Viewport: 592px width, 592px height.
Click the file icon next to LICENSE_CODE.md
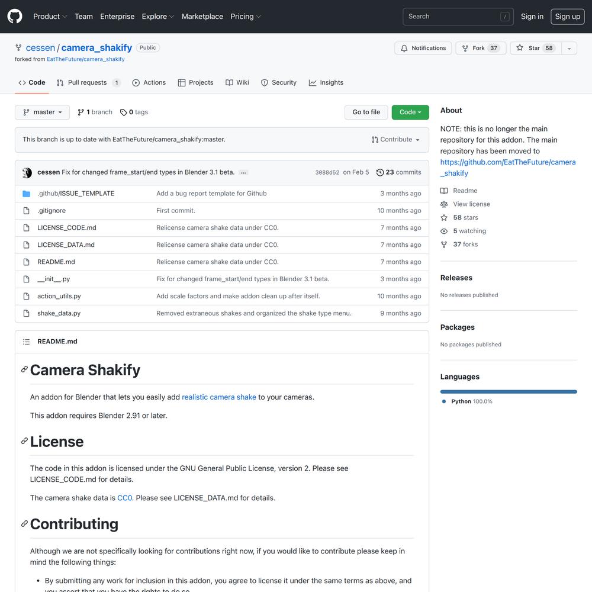tap(26, 228)
